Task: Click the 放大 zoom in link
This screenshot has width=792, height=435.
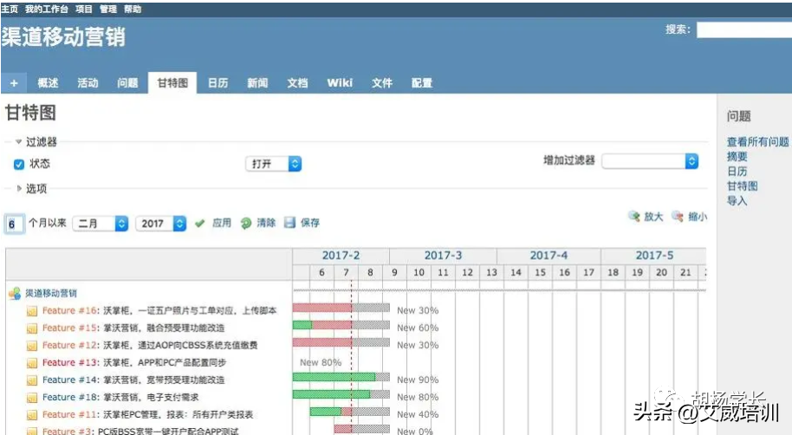Action: coord(653,217)
